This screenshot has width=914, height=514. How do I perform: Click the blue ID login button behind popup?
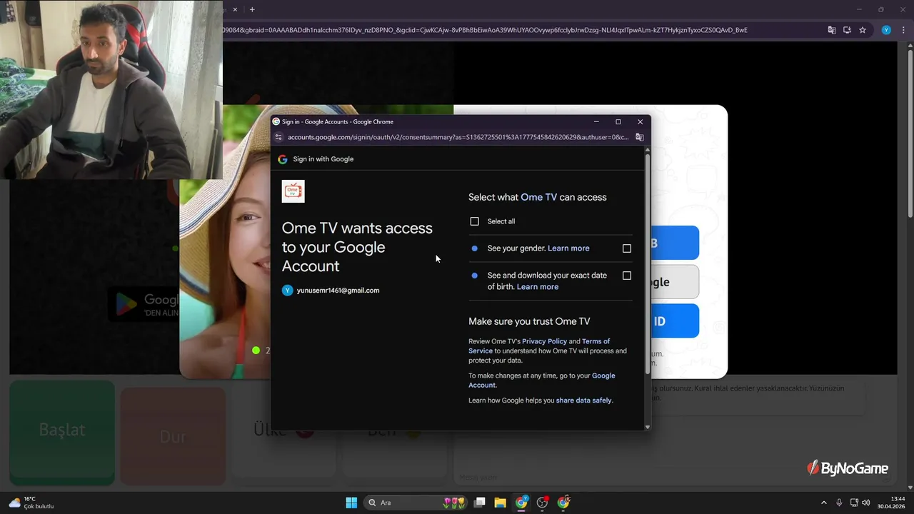point(674,321)
